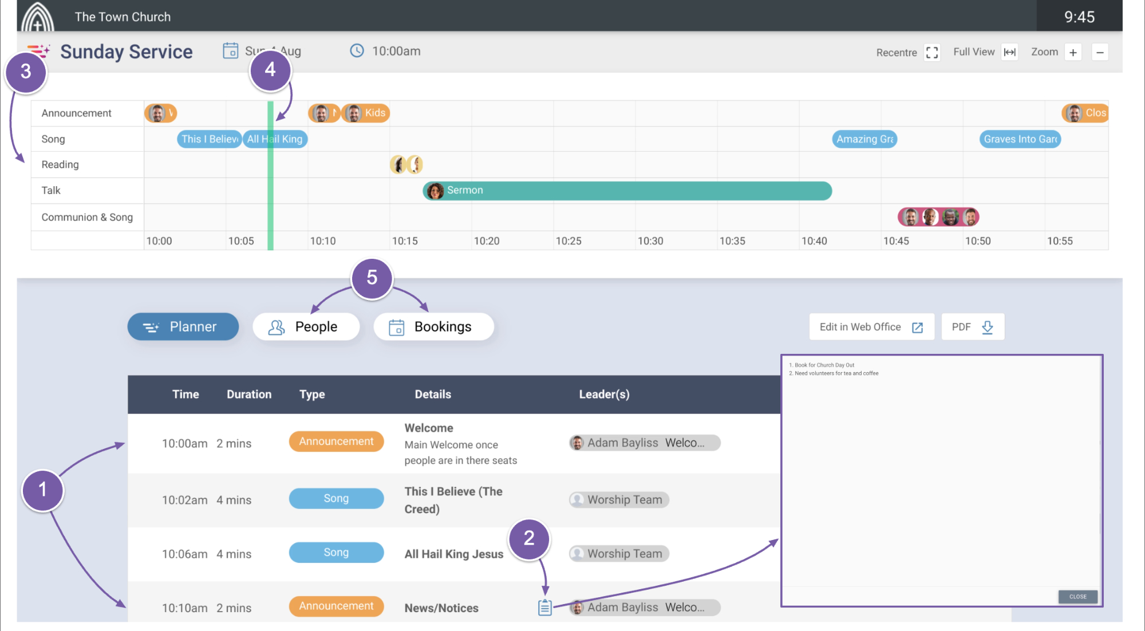Click All Hail King Jesus details text
Image resolution: width=1145 pixels, height=631 pixels.
454,554
